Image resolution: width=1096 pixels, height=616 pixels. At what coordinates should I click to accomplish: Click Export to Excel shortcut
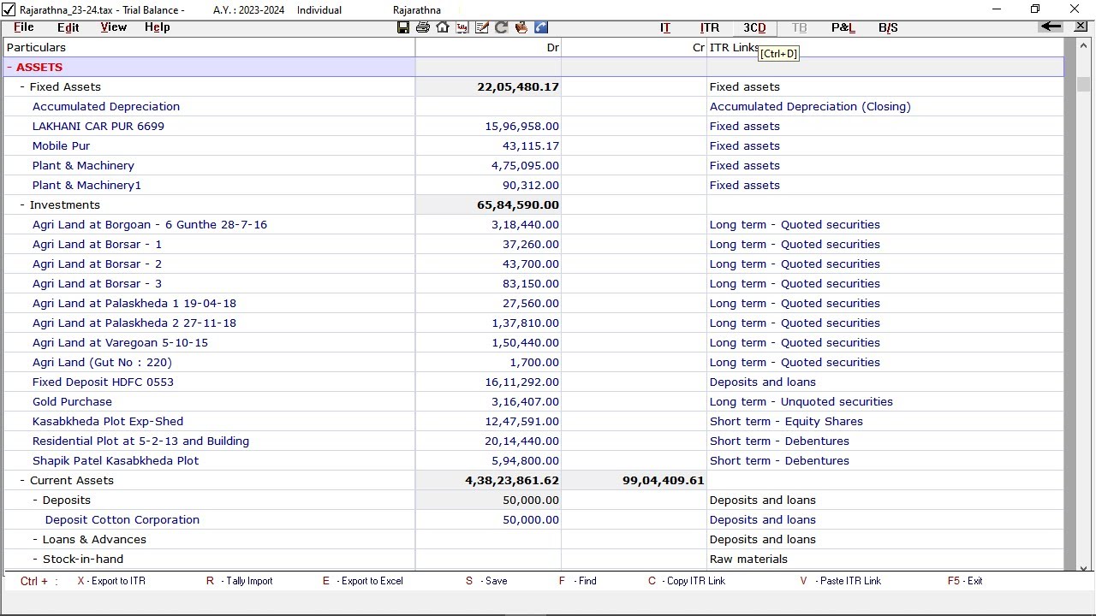[363, 581]
